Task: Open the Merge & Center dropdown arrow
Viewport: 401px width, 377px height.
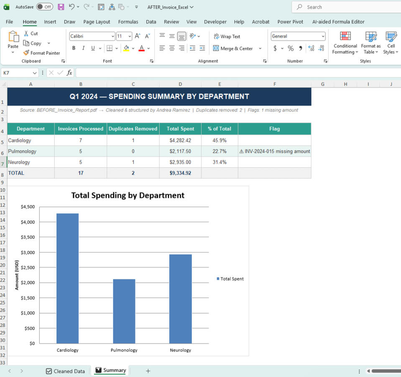Action: click(x=260, y=49)
